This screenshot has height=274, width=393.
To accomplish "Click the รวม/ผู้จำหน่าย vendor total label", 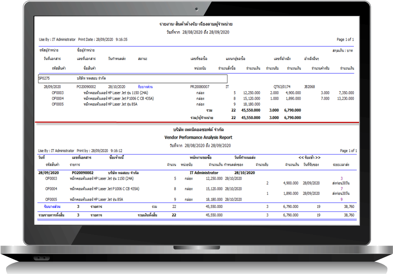I will click(202, 118).
